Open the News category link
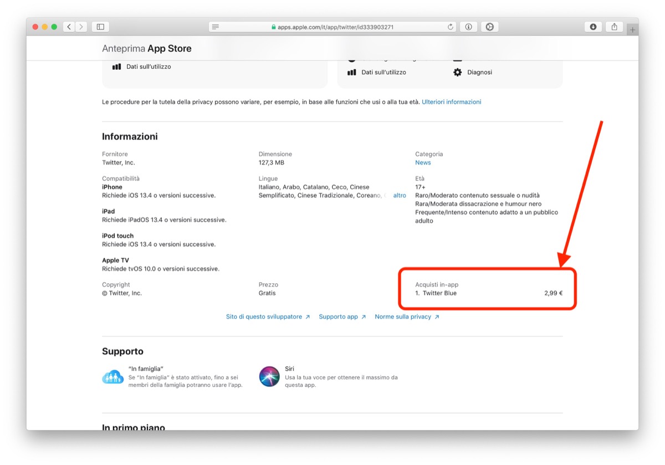Screen dimensions: 665x465 click(423, 162)
